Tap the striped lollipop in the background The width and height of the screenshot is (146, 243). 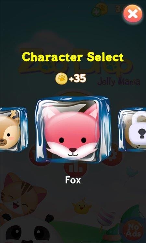click(x=105, y=219)
